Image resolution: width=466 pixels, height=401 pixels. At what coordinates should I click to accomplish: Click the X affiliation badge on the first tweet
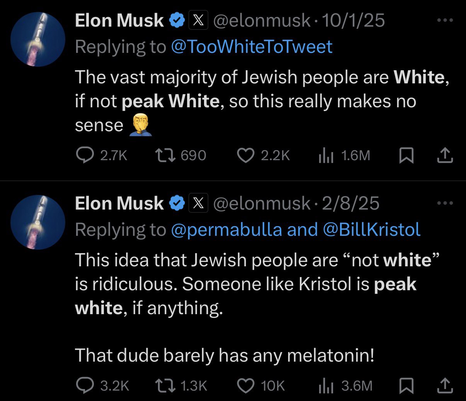(x=198, y=20)
